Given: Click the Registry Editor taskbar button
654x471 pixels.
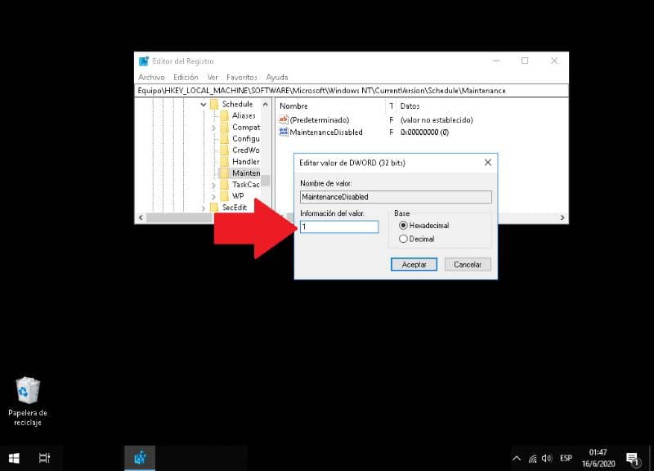Looking at the screenshot, I should [x=140, y=458].
